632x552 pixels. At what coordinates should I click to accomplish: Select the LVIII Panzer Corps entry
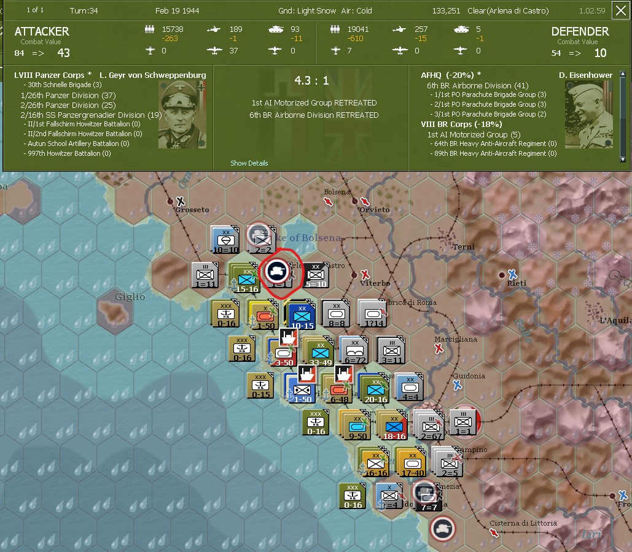point(53,75)
